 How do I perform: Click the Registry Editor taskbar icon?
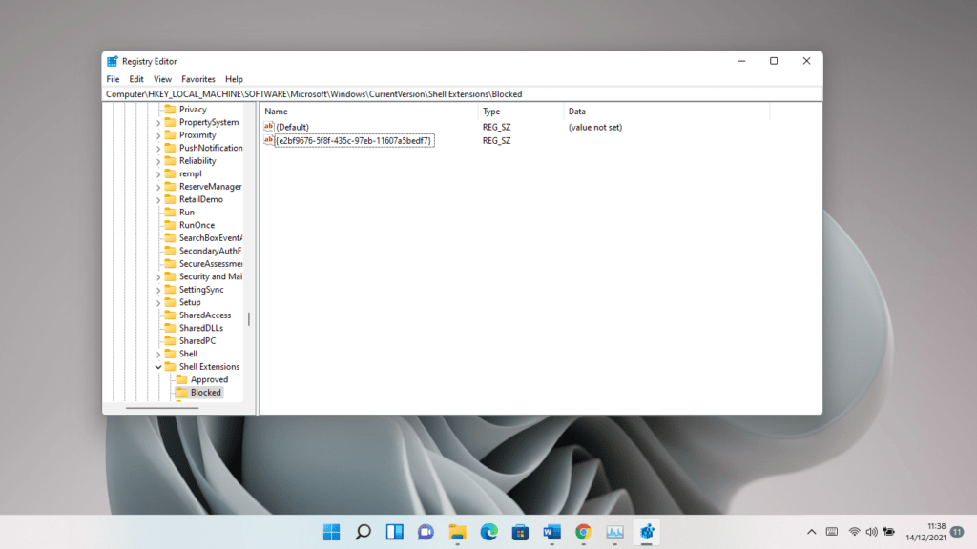coord(646,533)
